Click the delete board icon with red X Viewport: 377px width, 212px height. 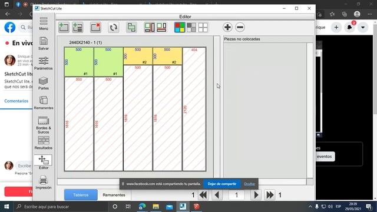[95, 27]
